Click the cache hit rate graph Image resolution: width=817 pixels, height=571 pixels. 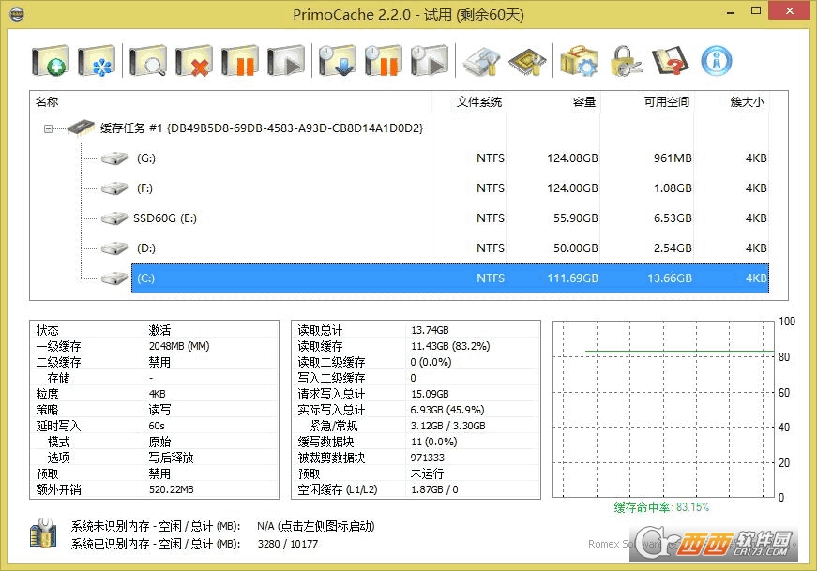[x=663, y=410]
